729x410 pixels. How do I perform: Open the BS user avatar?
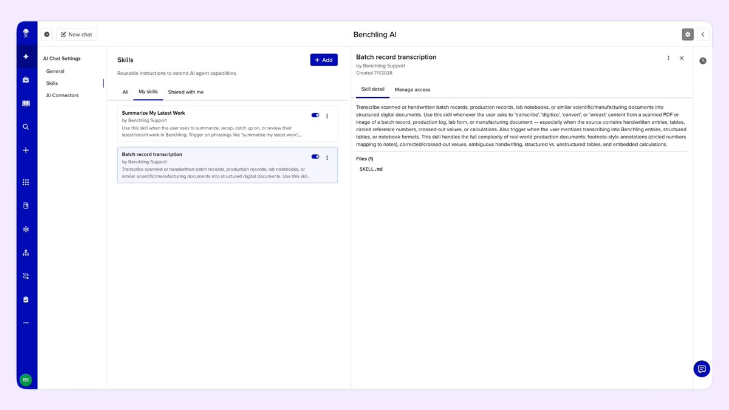(26, 380)
